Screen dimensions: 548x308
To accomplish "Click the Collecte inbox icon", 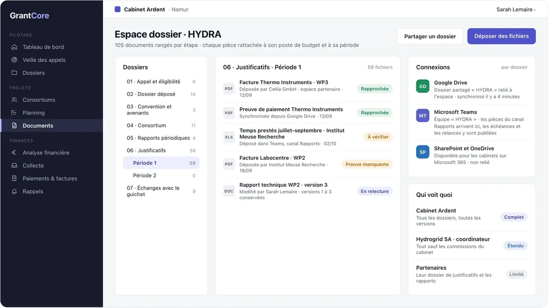I will coord(14,165).
